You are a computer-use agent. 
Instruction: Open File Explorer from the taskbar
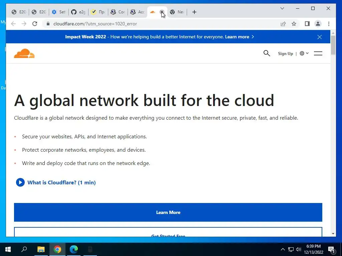tap(41, 249)
